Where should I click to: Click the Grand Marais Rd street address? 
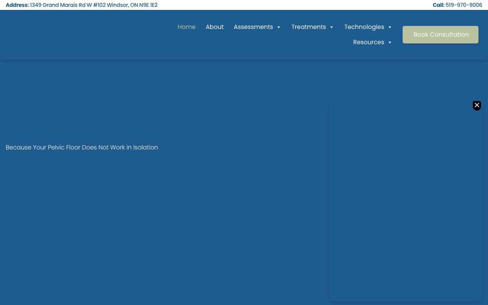click(x=93, y=5)
